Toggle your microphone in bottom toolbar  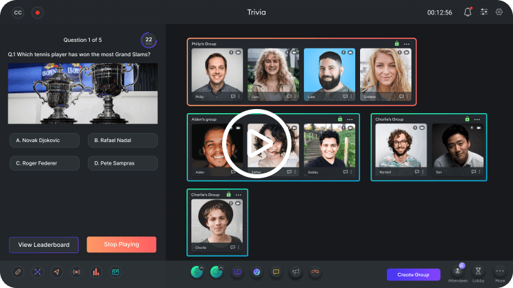(196, 272)
